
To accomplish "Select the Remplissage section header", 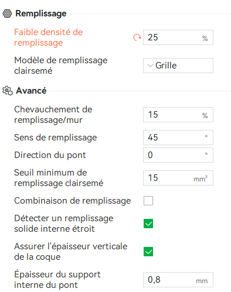I will click(x=41, y=13).
